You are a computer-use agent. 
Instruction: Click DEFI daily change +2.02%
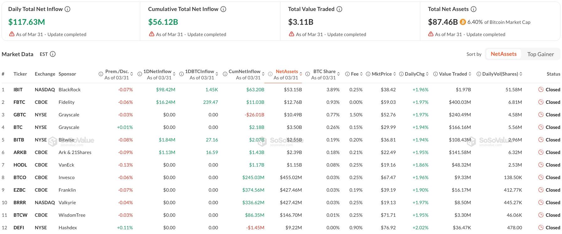pos(420,227)
